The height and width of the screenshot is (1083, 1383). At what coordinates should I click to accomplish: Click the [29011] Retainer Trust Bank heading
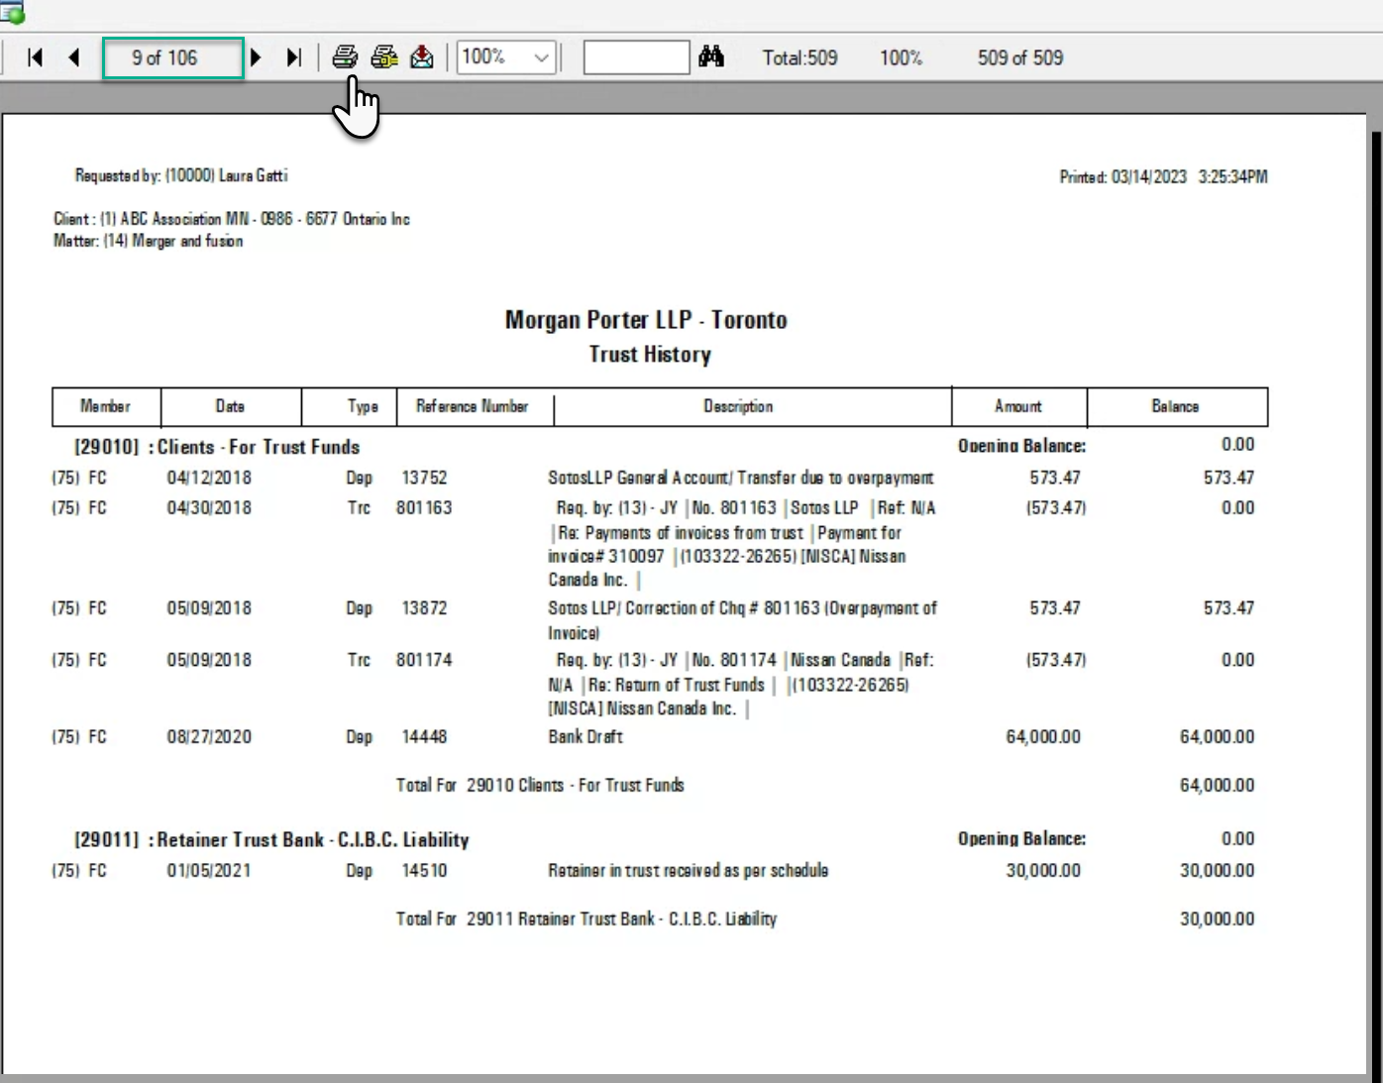[271, 840]
